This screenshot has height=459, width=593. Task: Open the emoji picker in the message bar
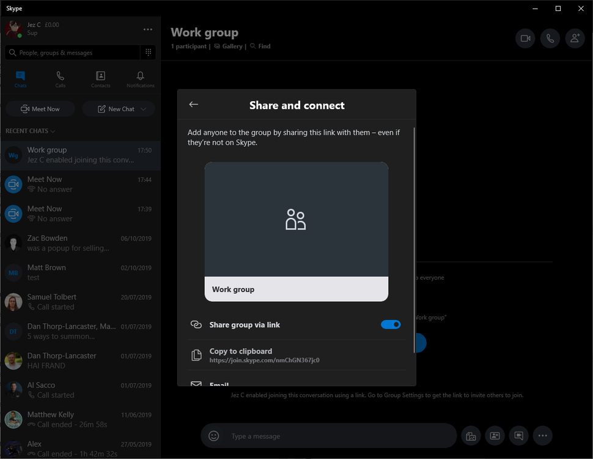pos(213,436)
